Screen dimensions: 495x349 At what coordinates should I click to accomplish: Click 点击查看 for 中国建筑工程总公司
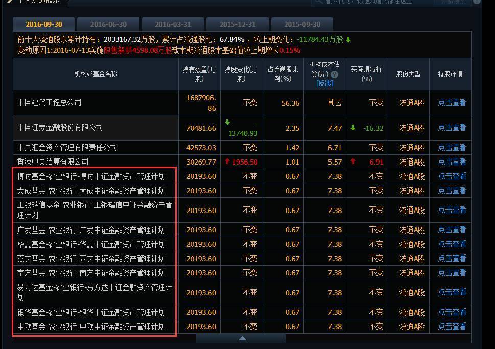(452, 102)
